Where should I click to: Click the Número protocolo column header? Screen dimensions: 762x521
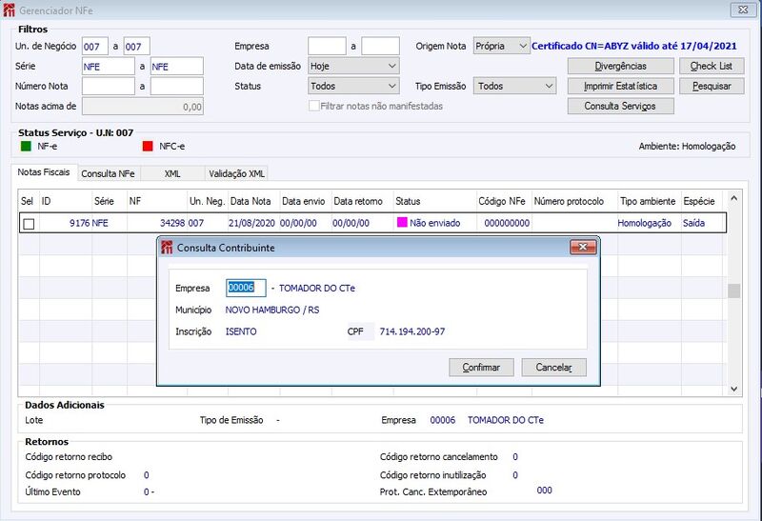coord(574,201)
